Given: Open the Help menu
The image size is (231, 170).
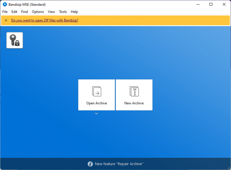Looking at the screenshot, I should click(x=74, y=12).
